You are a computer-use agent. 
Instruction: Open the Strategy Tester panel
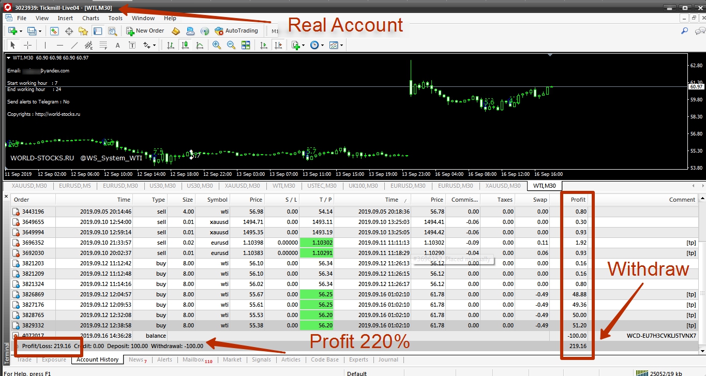(112, 31)
